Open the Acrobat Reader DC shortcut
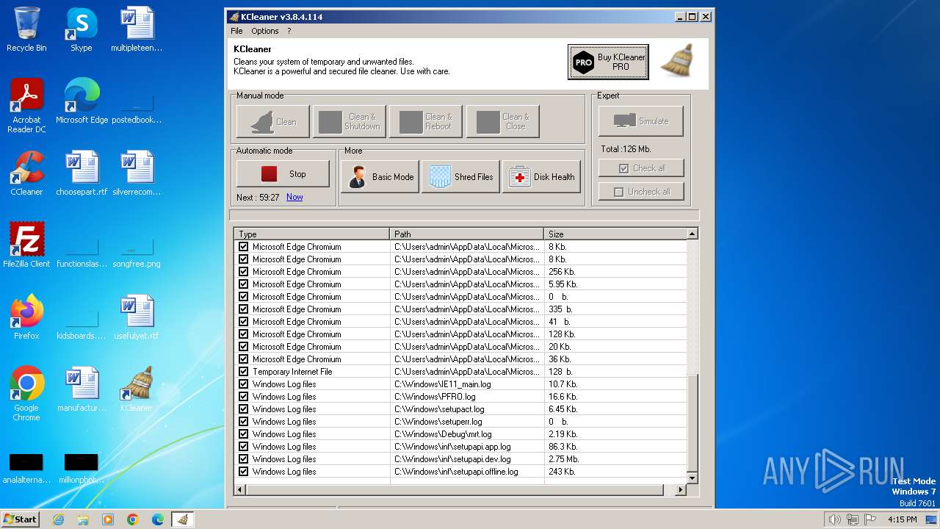The width and height of the screenshot is (940, 529). [26, 105]
